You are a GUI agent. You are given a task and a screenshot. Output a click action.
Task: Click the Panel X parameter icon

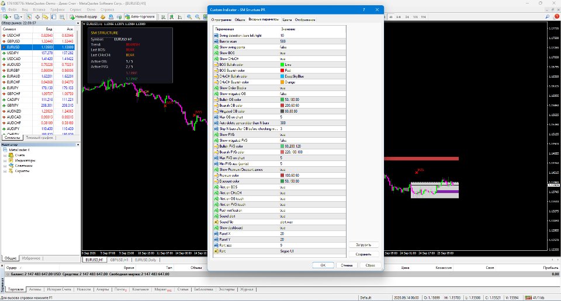point(216,234)
